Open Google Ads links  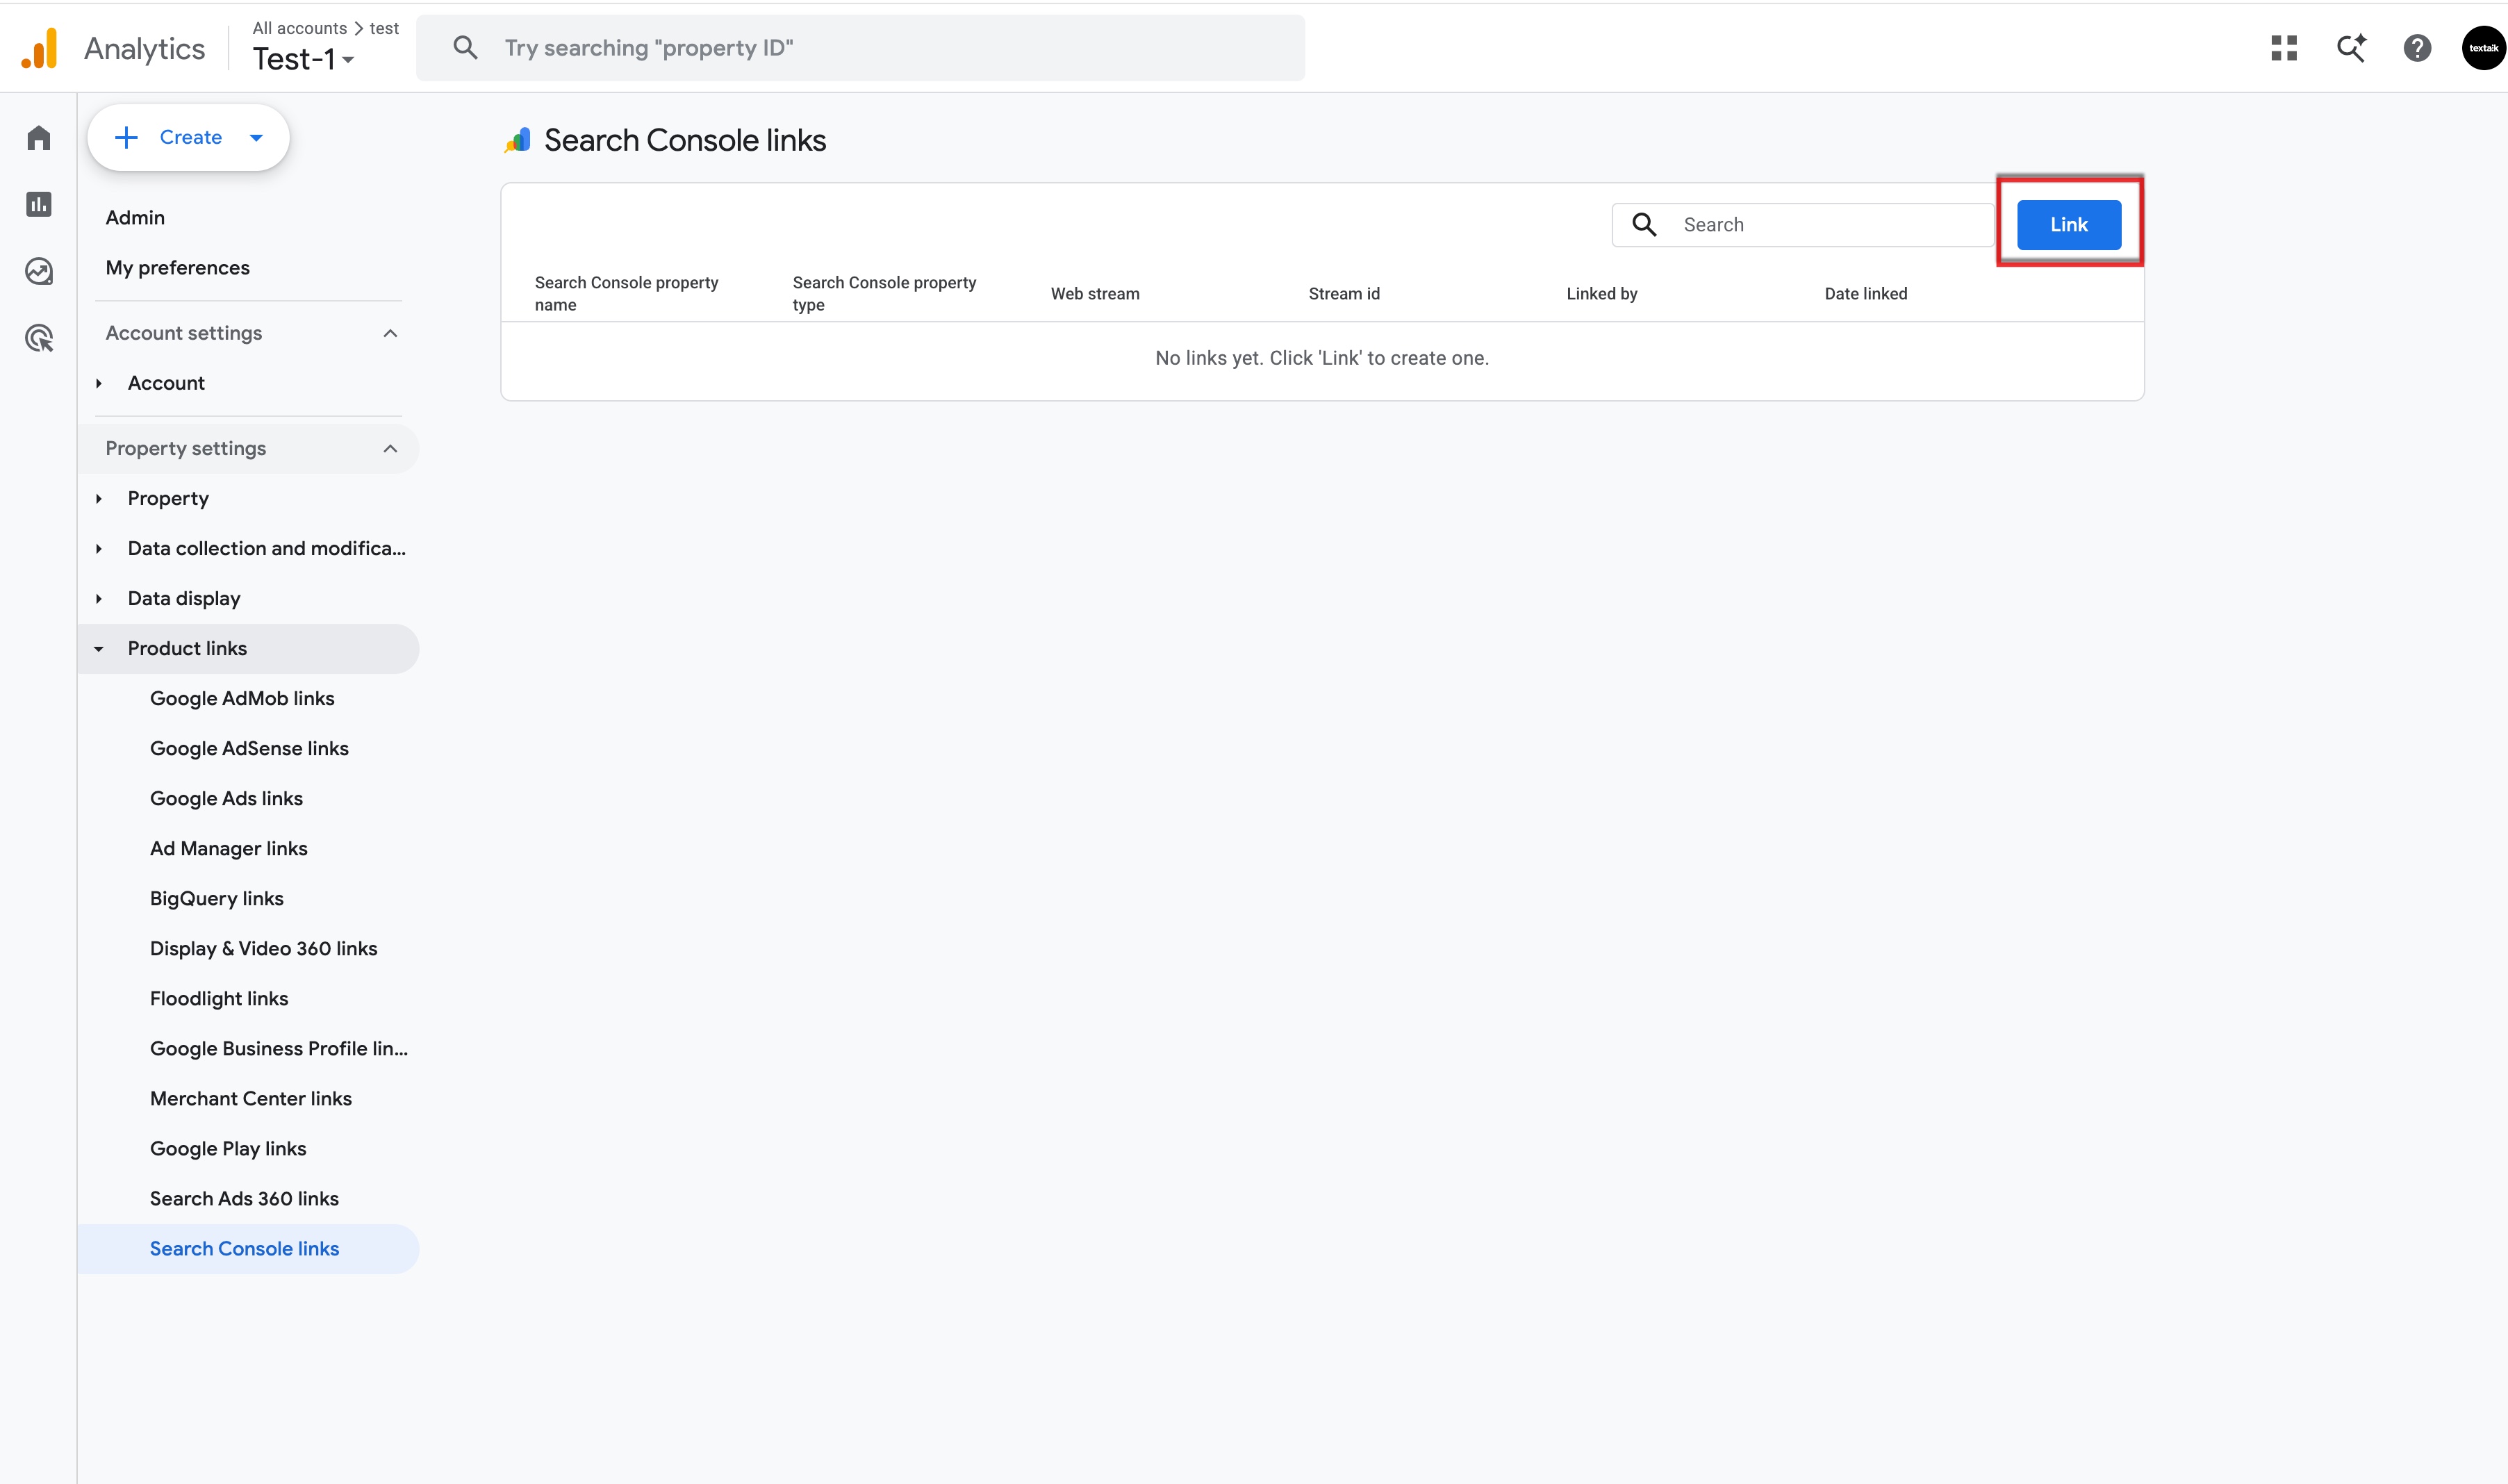coord(226,798)
